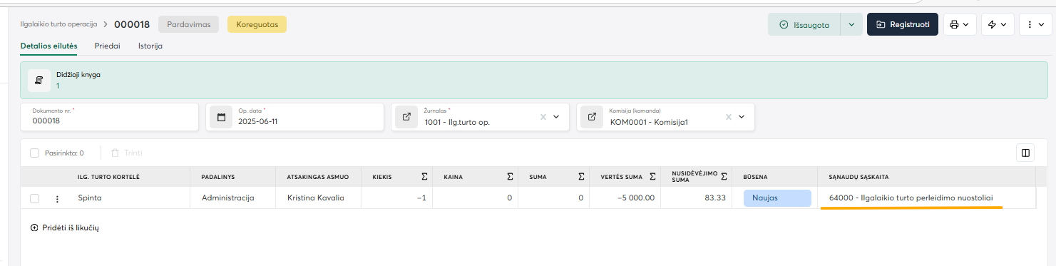Viewport: 1056px width, 266px height.
Task: Click the Registruoti button
Action: coord(903,24)
